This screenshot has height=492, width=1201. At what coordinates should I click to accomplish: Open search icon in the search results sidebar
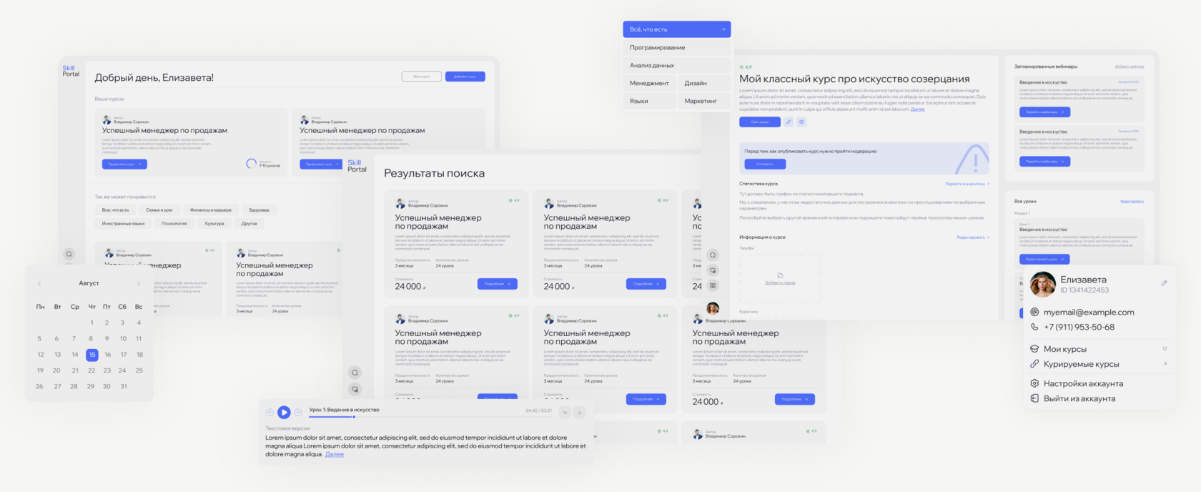tap(355, 373)
